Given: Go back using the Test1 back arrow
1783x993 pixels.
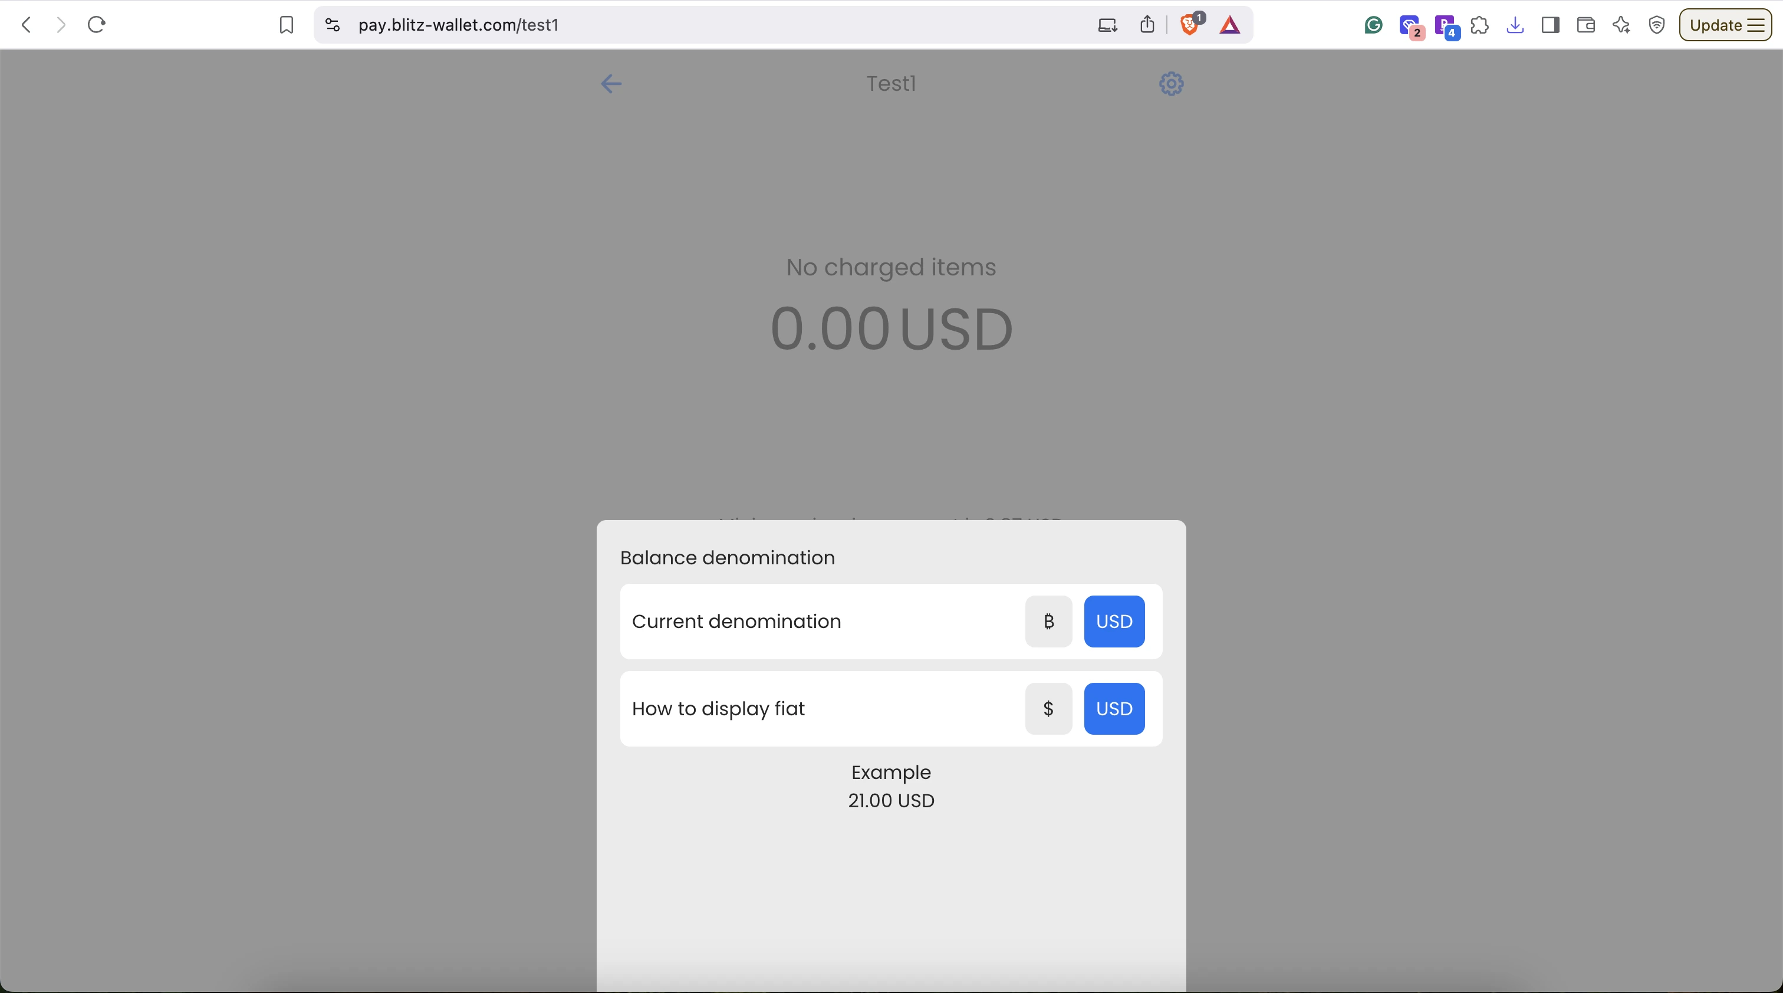Looking at the screenshot, I should (x=611, y=84).
